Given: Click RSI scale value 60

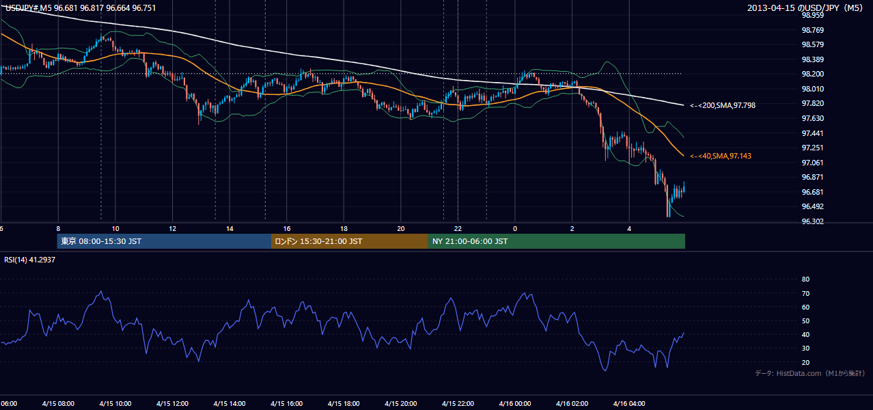Looking at the screenshot, I should click(x=805, y=307).
